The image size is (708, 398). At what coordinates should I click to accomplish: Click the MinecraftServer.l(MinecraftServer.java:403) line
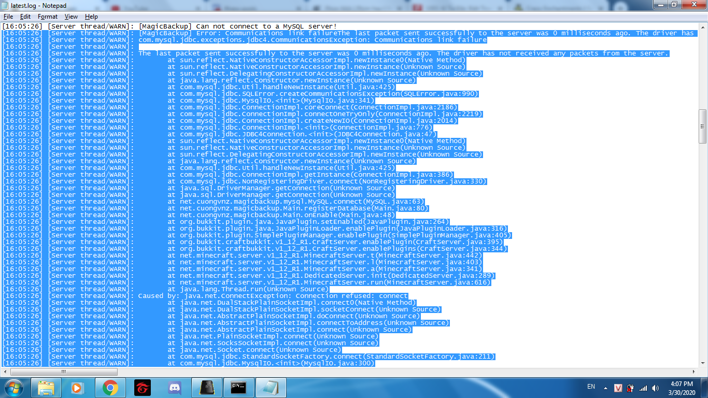pyautogui.click(x=243, y=262)
